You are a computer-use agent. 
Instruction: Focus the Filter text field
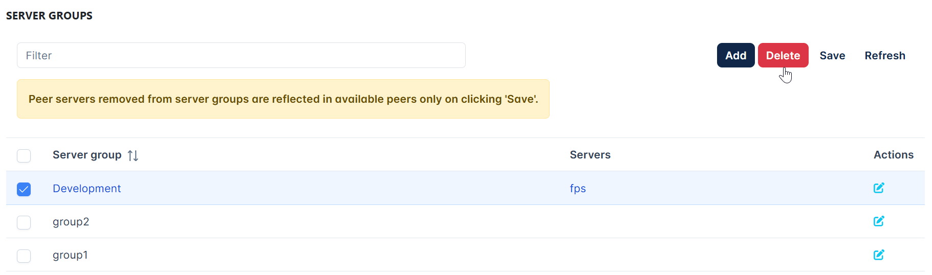(x=241, y=55)
